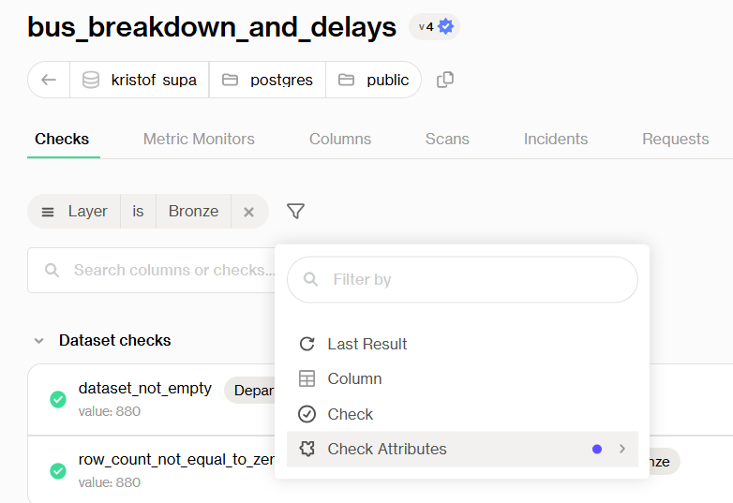Screen dimensions: 733x503
Task: Switch to the Metric Monitors tab
Action: point(199,139)
